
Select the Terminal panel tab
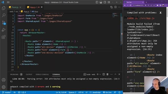(x=56, y=74)
